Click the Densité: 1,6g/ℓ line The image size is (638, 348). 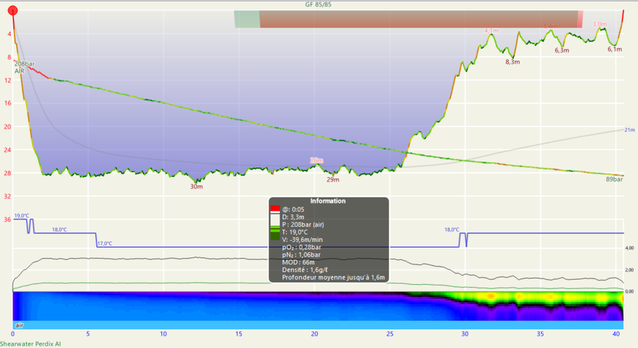tap(305, 270)
